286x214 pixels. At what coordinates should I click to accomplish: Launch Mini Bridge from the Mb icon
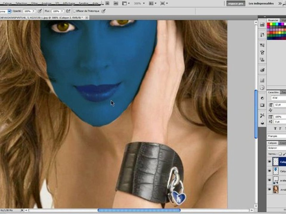tap(116, 3)
